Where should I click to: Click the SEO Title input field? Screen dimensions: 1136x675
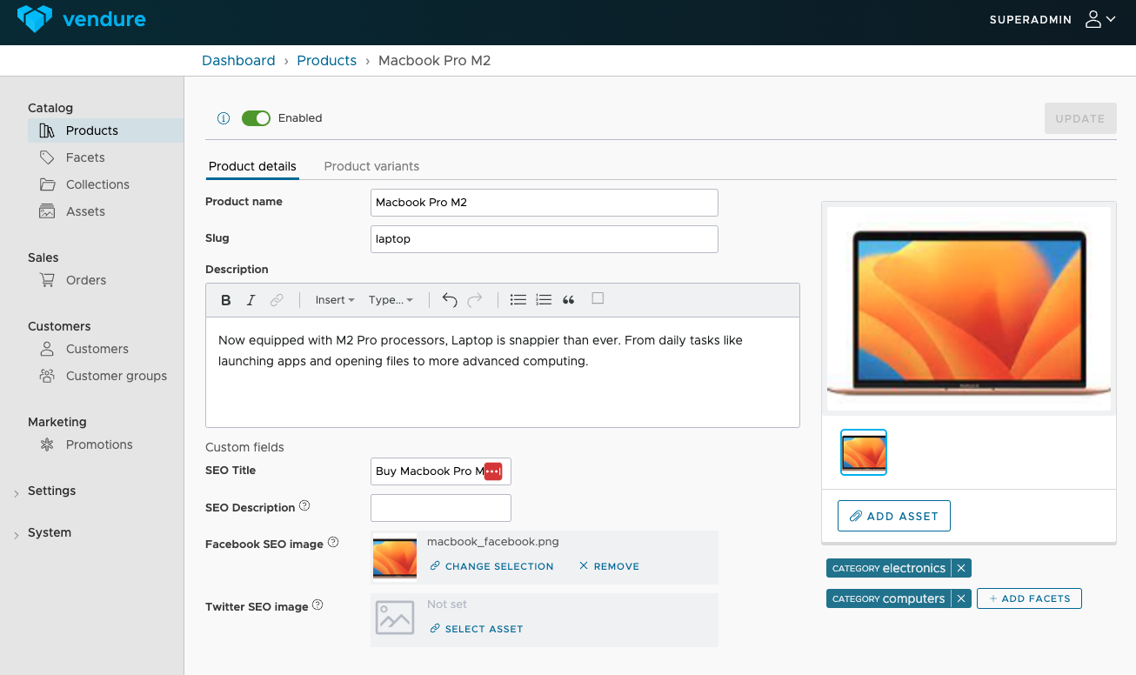(x=441, y=471)
